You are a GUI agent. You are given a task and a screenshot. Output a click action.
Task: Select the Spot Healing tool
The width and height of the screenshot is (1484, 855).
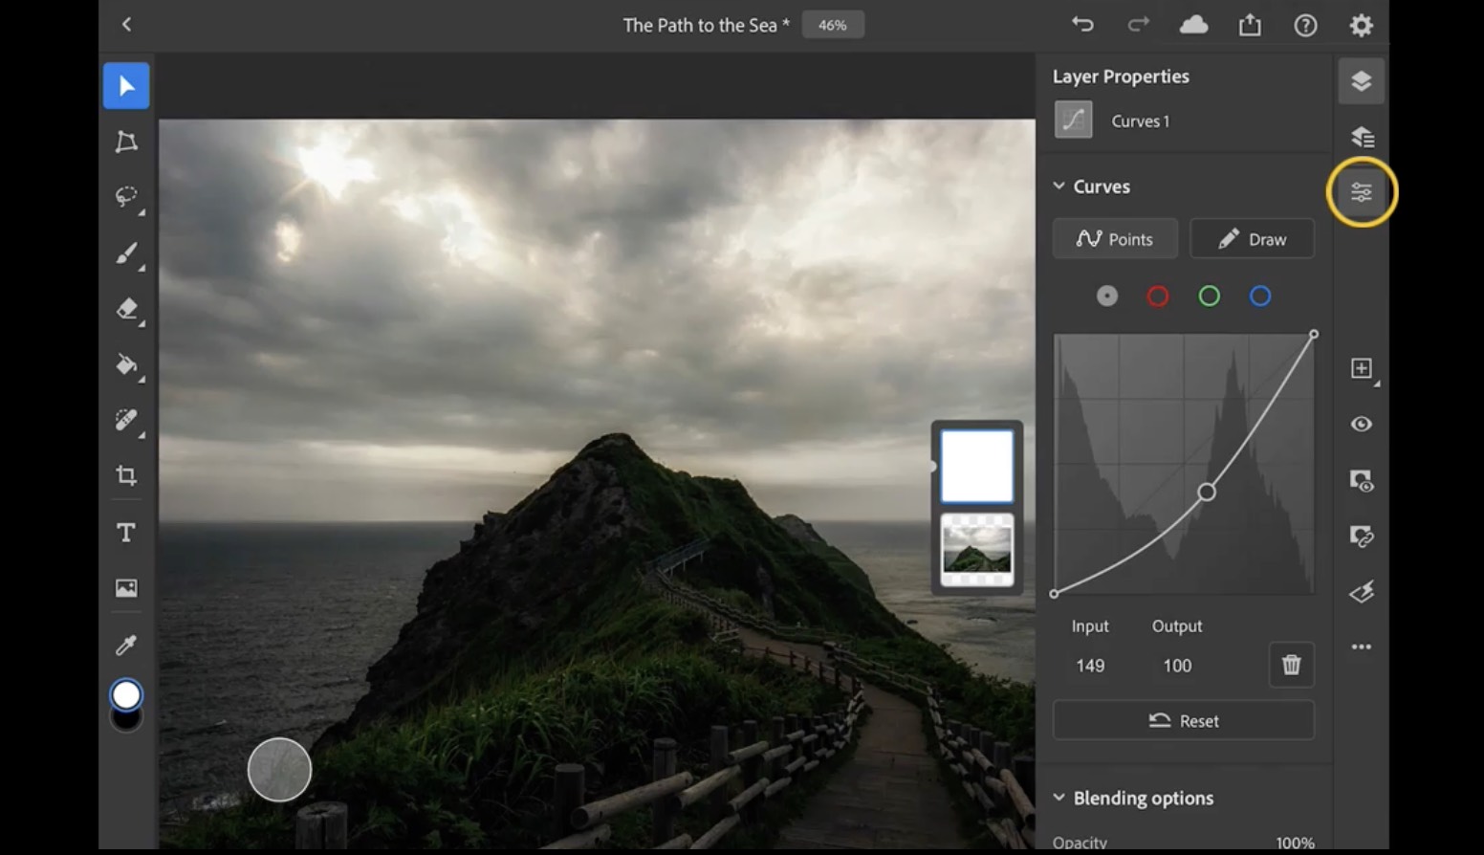pyautogui.click(x=126, y=420)
